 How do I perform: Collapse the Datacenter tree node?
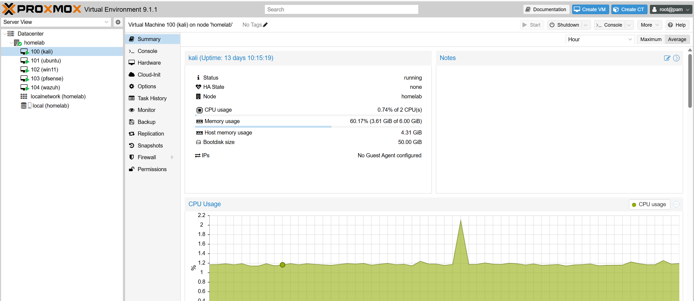pos(5,34)
